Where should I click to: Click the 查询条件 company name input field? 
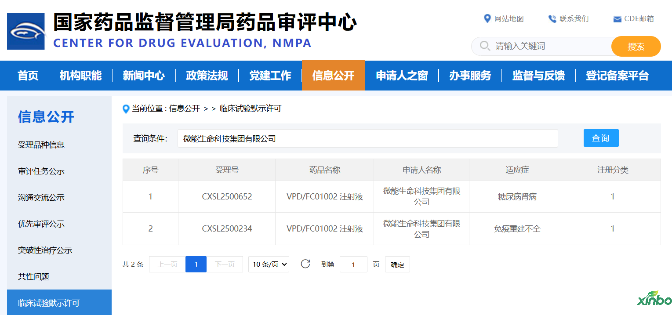(x=367, y=138)
